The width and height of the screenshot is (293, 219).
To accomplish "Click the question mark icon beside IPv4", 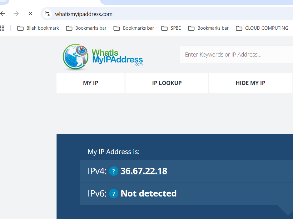I will coord(113,171).
